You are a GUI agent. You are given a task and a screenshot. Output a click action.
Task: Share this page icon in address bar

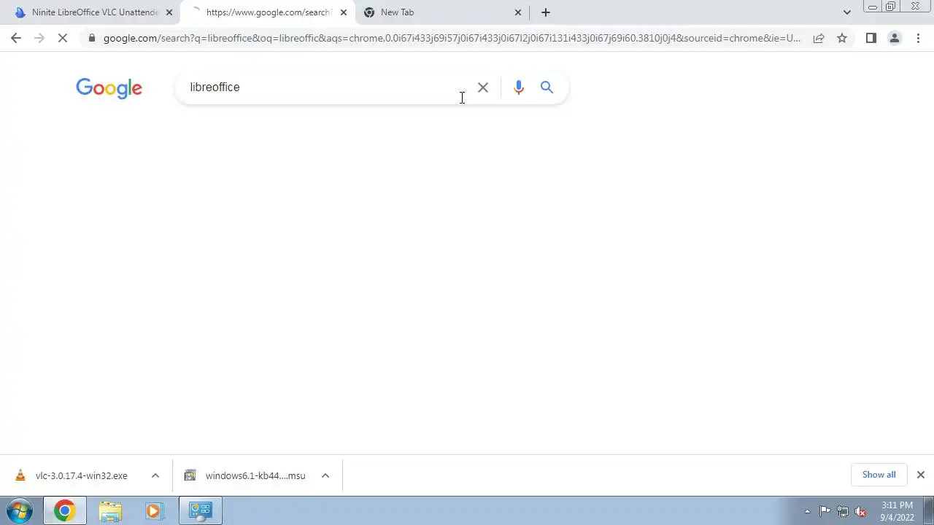pos(819,38)
